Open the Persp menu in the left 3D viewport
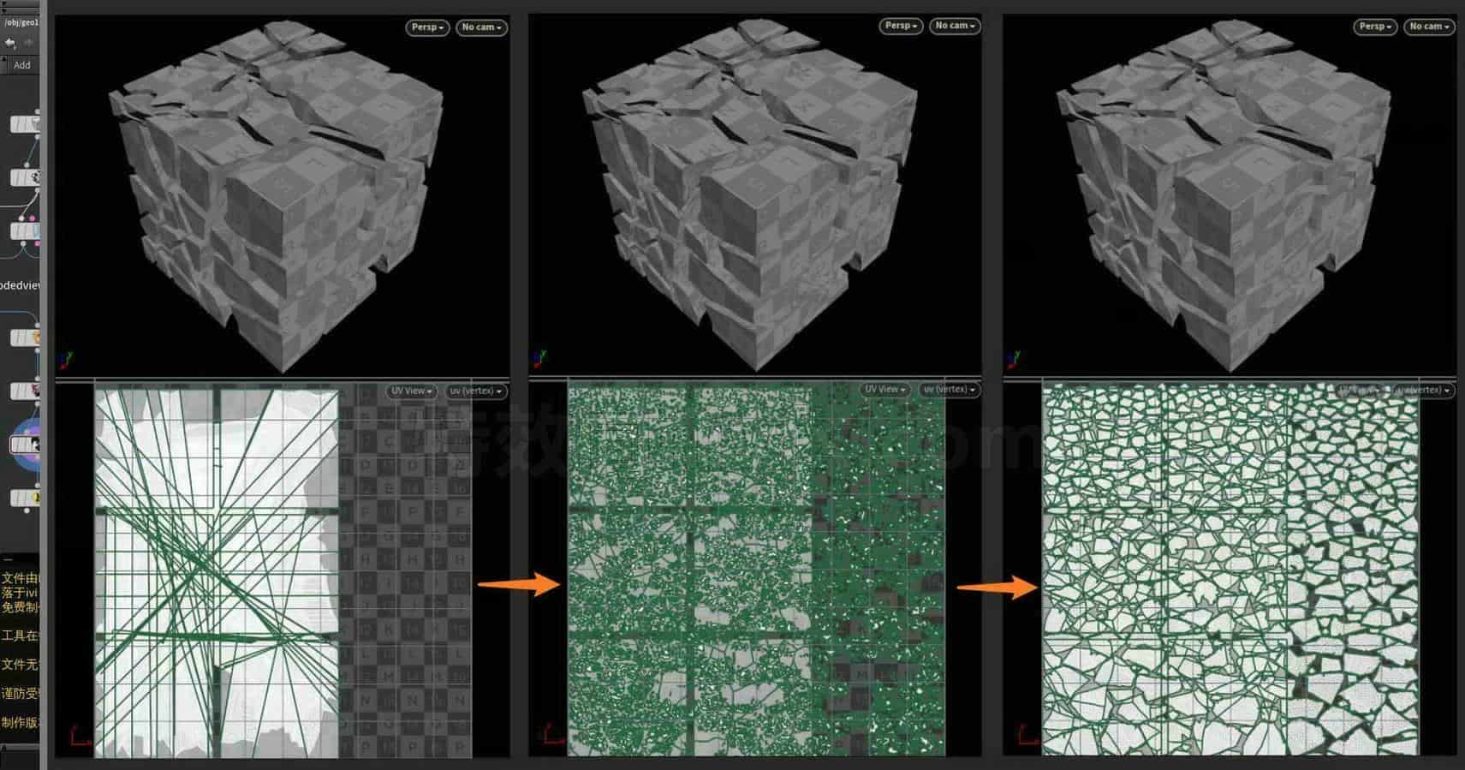Screen dimensions: 1465x770 click(427, 27)
